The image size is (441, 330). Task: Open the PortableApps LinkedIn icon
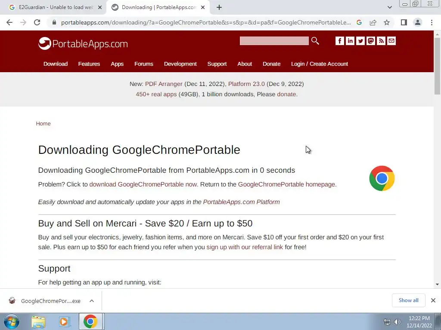tap(350, 41)
